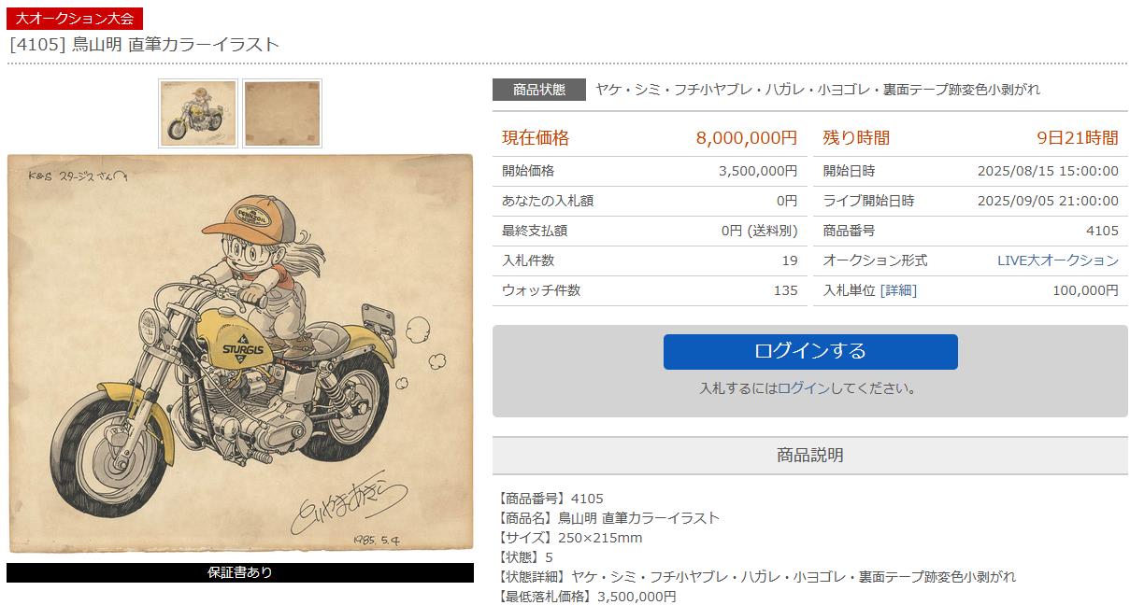Click the black 保証書あり label
Viewport: 1130px width, 605px height.
pyautogui.click(x=240, y=572)
